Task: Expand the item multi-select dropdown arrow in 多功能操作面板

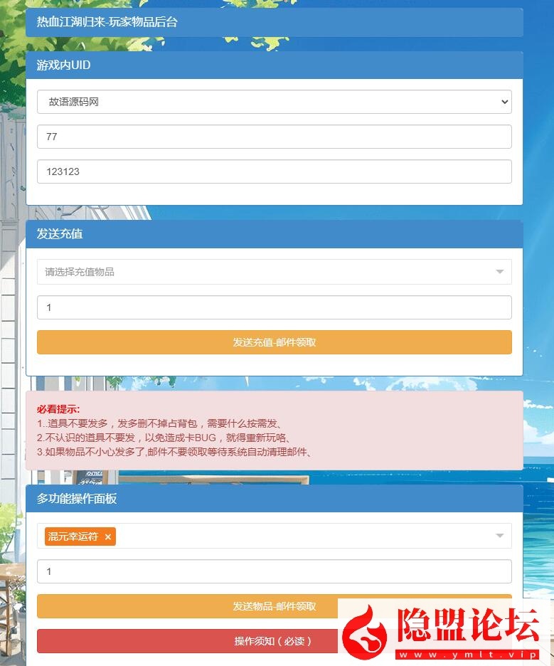Action: point(500,536)
